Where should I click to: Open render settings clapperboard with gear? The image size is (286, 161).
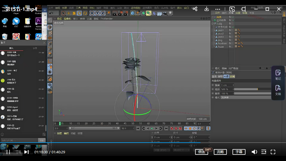click(x=126, y=13)
